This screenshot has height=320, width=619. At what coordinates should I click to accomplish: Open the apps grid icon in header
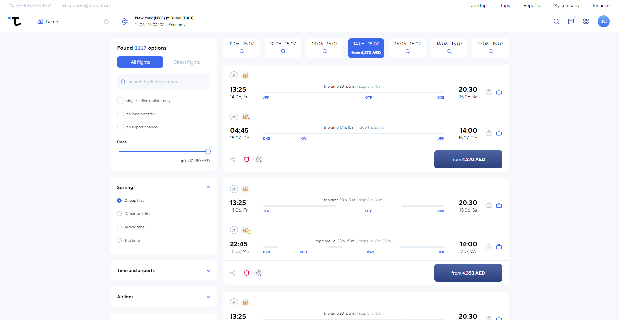[x=586, y=21]
